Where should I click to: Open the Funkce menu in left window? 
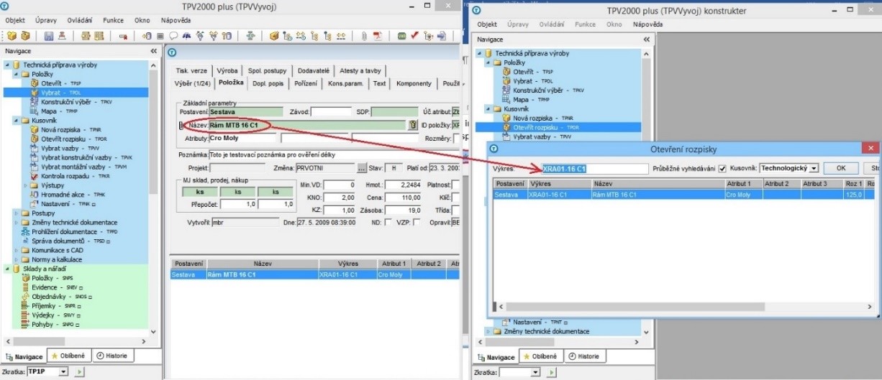(113, 20)
